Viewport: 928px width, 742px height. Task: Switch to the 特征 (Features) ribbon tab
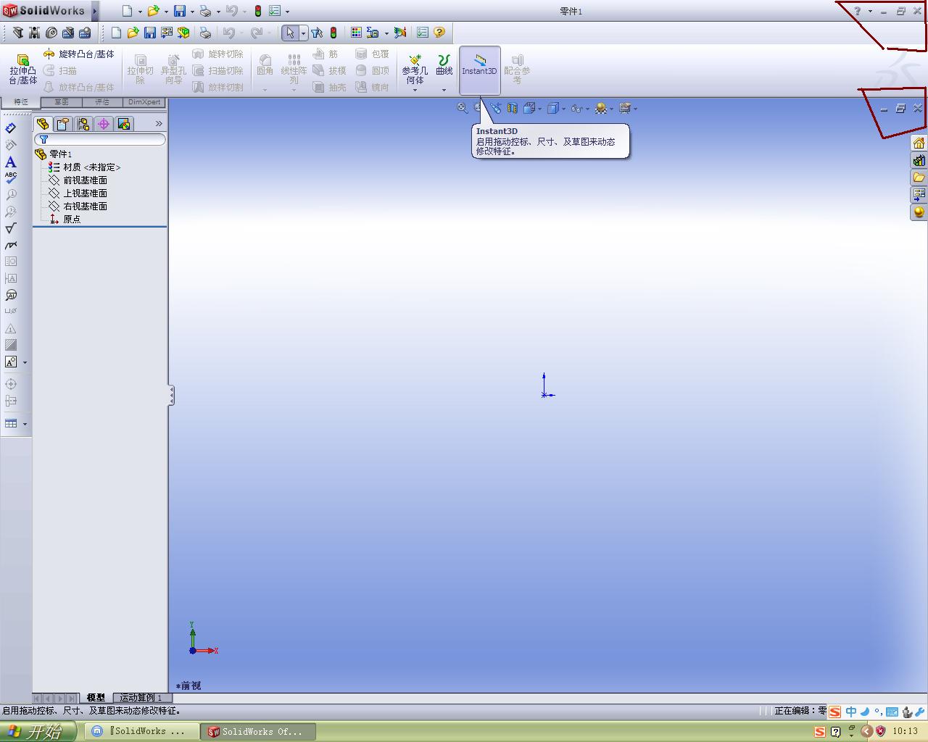point(21,102)
